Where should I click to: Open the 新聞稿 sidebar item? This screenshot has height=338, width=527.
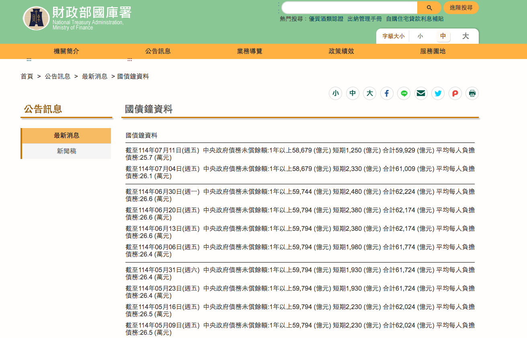(66, 151)
